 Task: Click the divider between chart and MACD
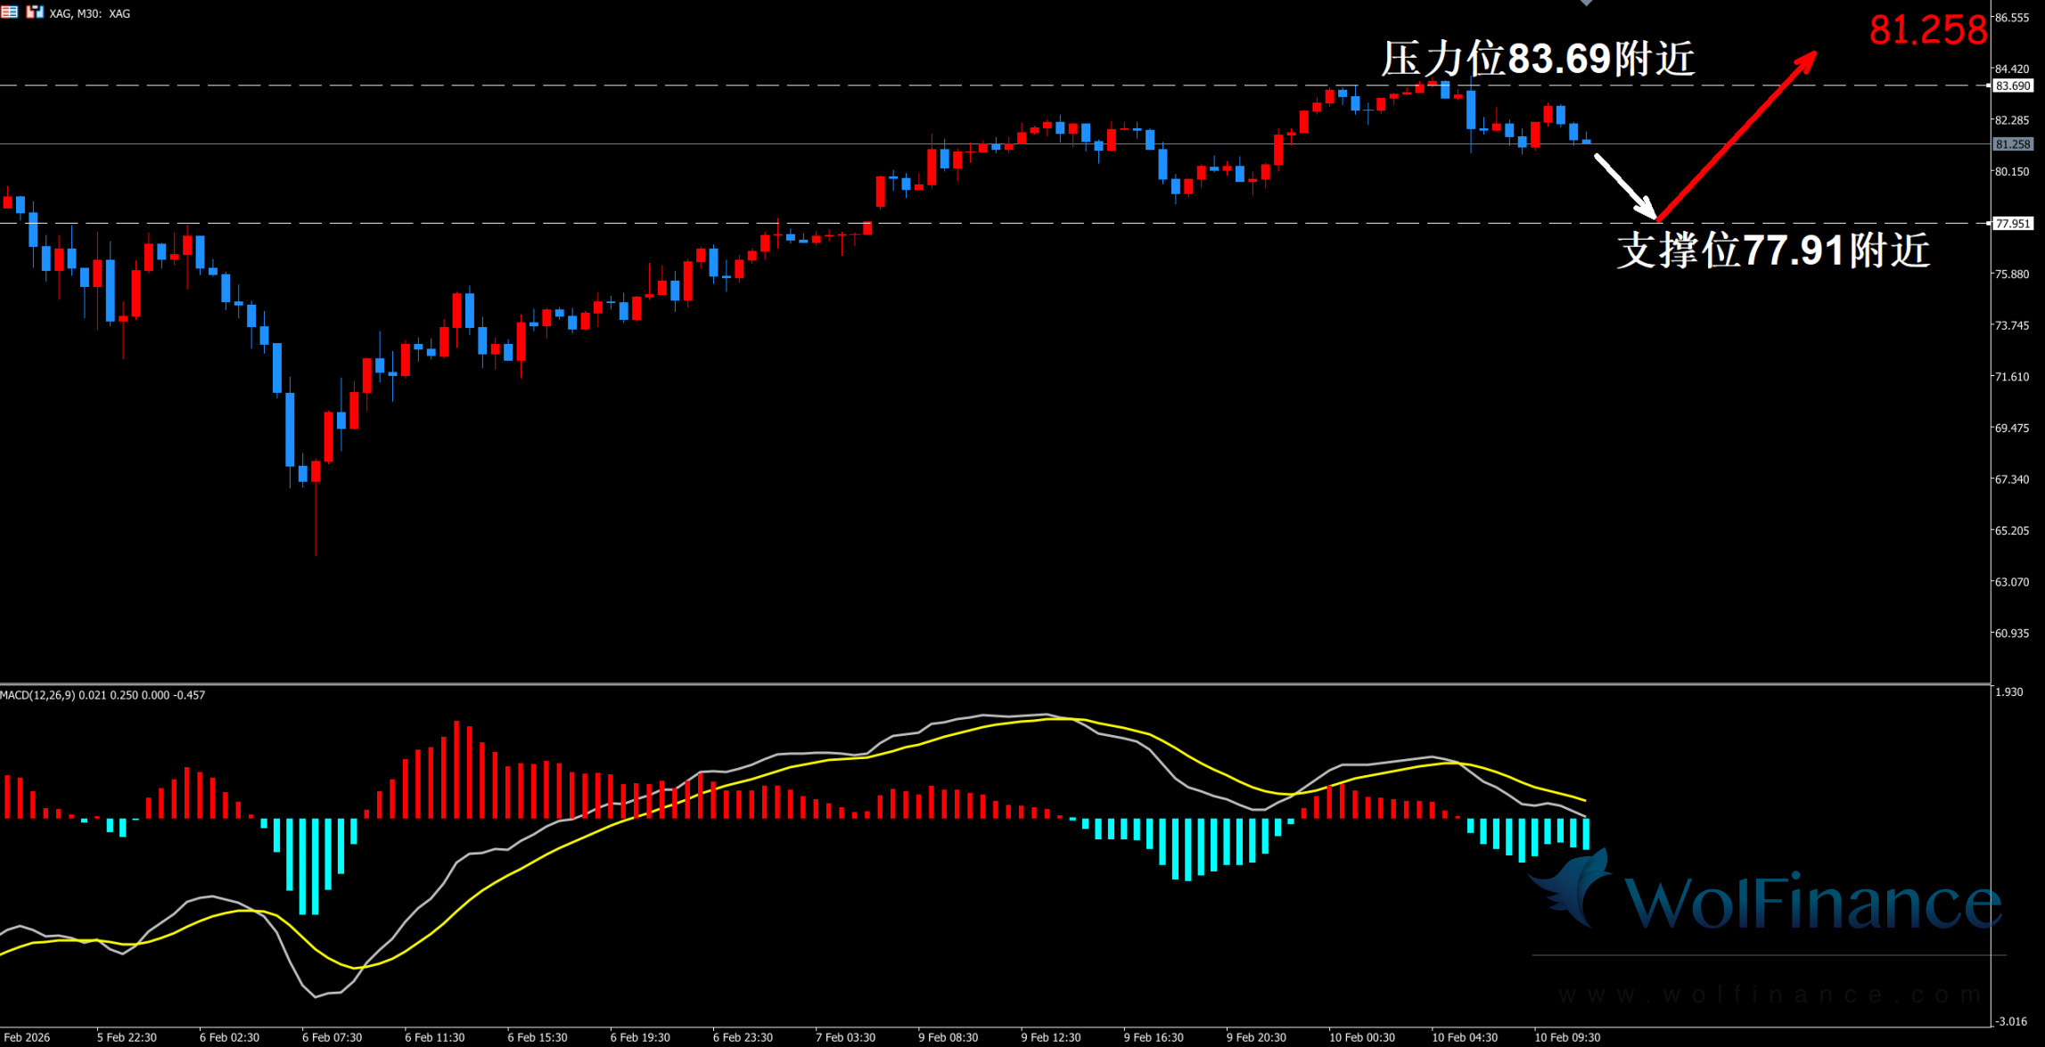point(981,684)
